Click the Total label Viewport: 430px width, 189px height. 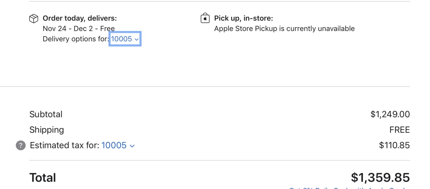pos(43,178)
